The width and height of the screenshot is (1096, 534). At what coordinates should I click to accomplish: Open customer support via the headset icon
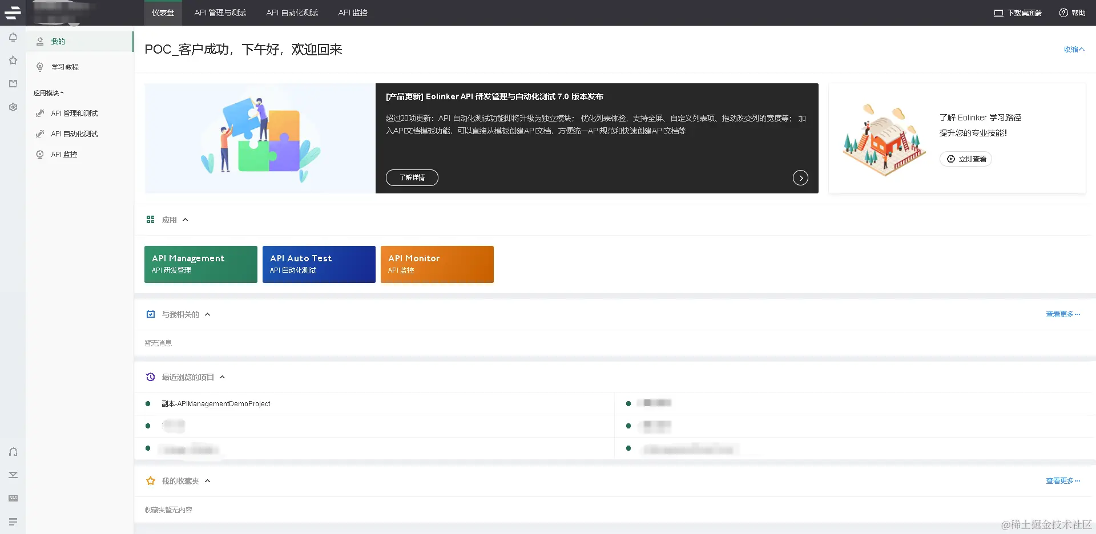pos(13,452)
